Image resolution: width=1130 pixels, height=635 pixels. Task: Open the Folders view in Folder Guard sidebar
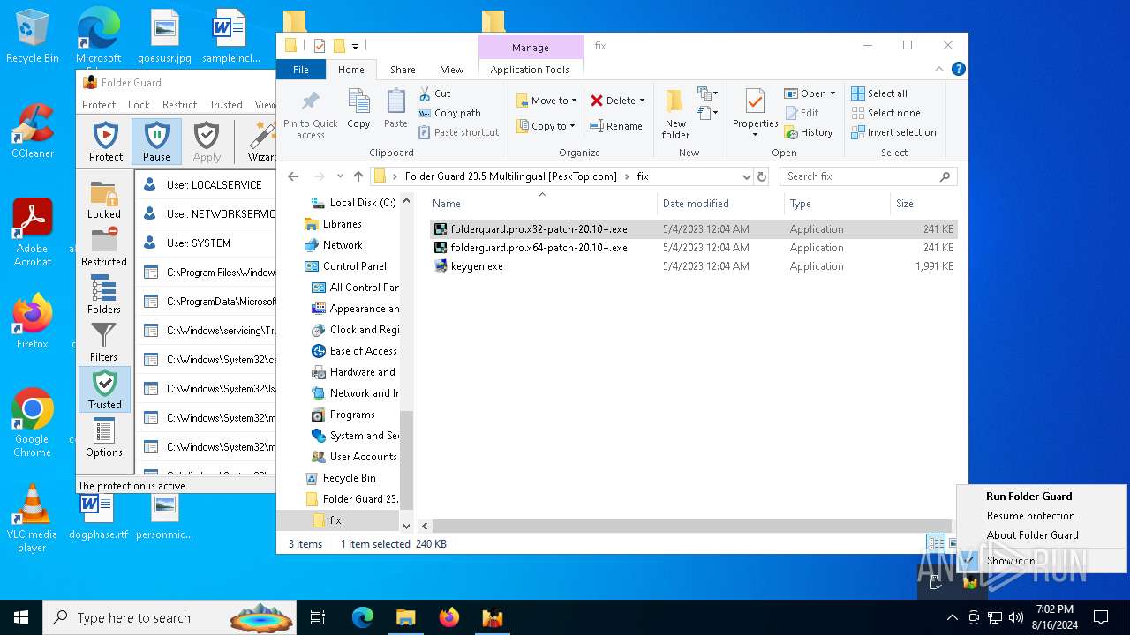104,295
